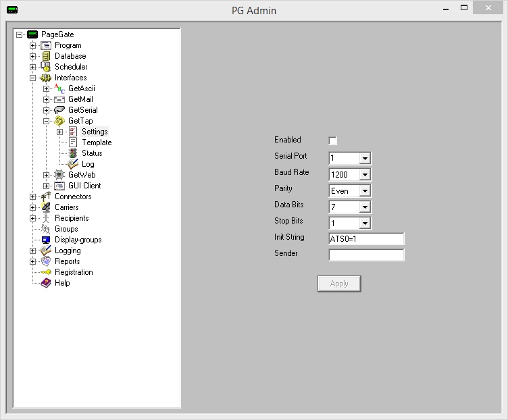Viewport: 508px width, 420px height.
Task: Click the Registration key icon
Action: [x=46, y=272]
